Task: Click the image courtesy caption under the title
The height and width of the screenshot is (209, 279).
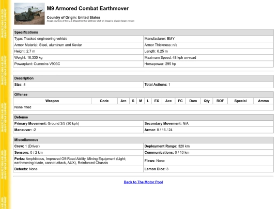Action: 90,21
